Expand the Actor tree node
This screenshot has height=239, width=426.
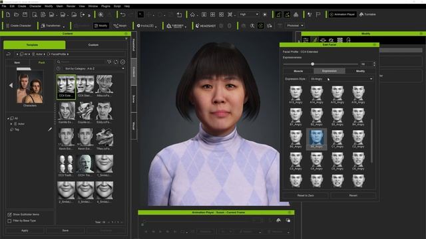(x=11, y=124)
